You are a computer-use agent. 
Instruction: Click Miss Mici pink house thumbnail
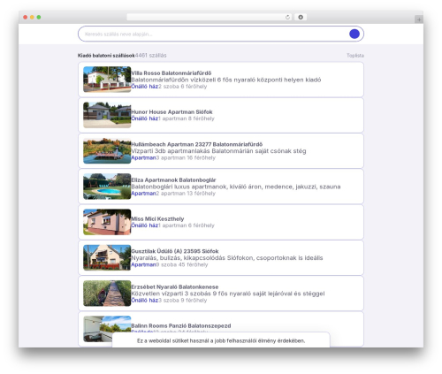point(107,222)
